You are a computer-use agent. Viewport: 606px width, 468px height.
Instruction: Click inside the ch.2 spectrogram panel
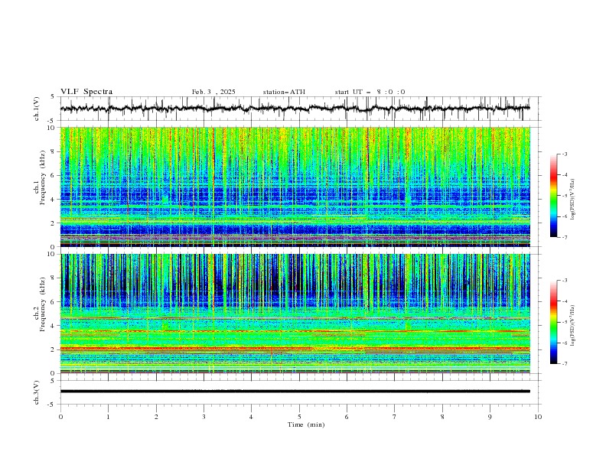coord(295,314)
